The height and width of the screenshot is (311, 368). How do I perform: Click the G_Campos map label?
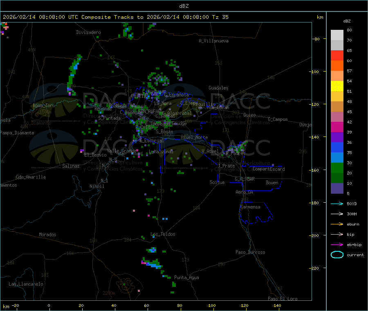coord(278,119)
